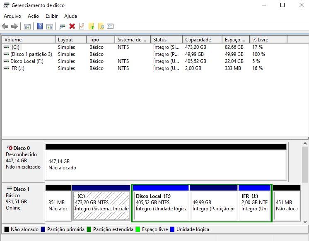
Task: Click the dark blue Partição primária legend swatch
Action: click(x=43, y=229)
